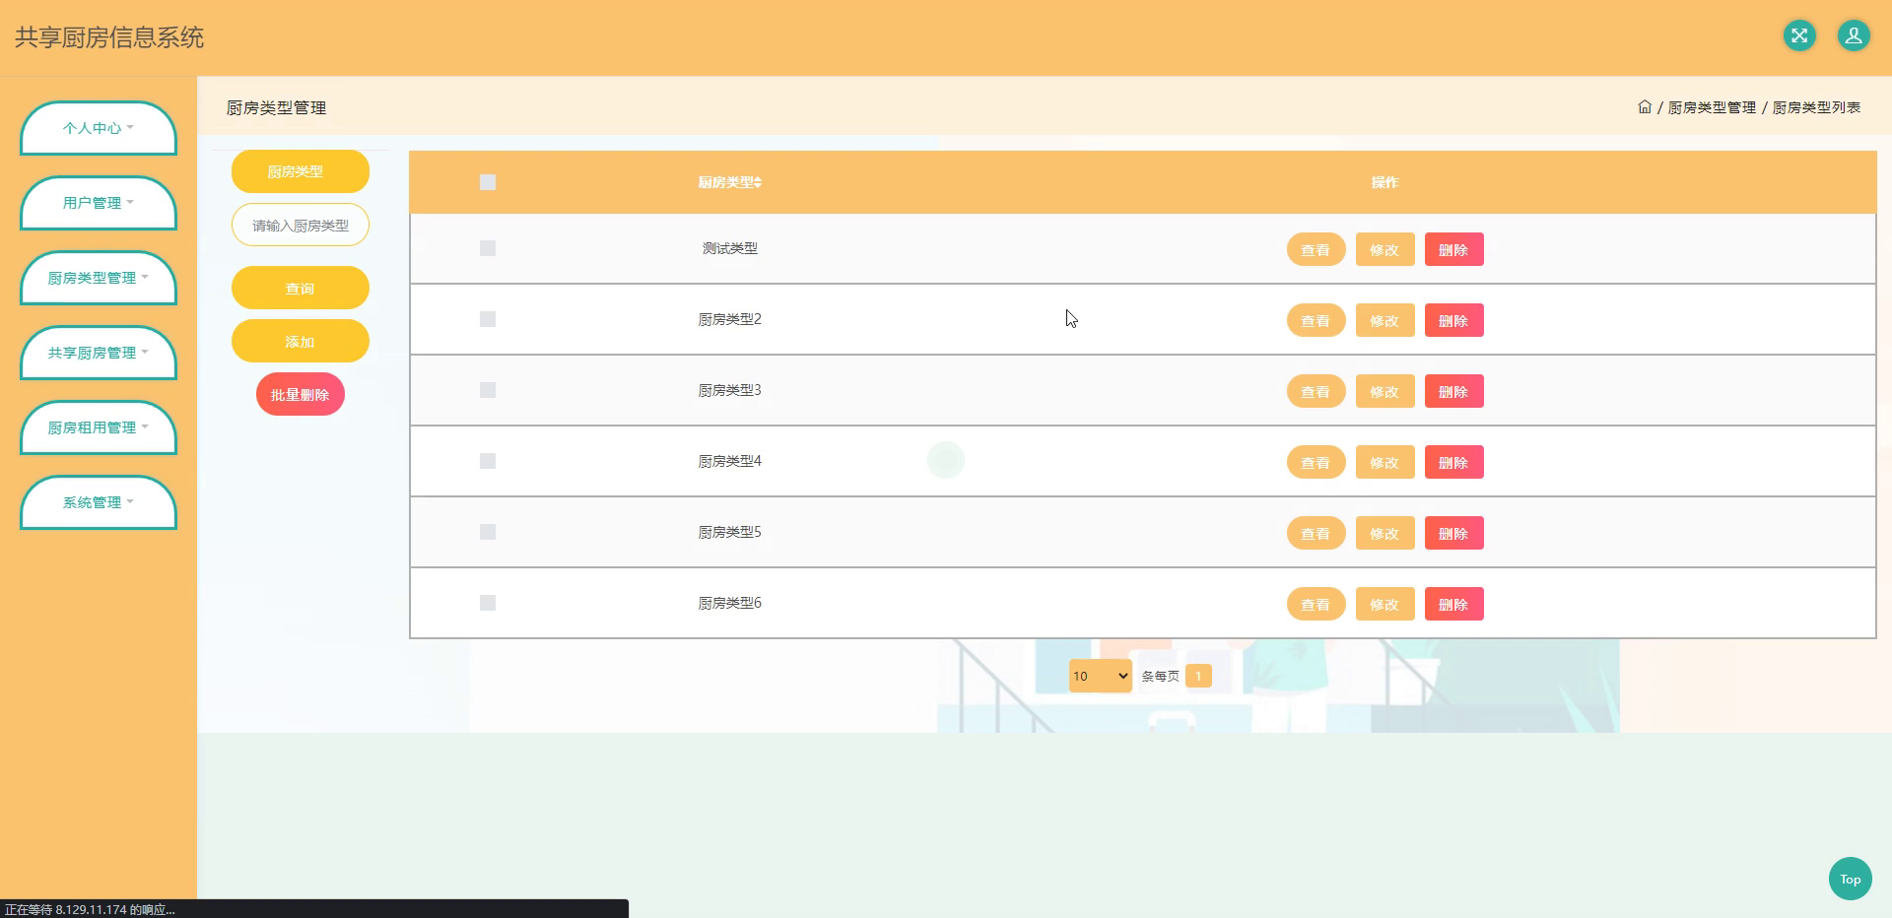Click 查看 for row 厨房类型4

tap(1316, 462)
